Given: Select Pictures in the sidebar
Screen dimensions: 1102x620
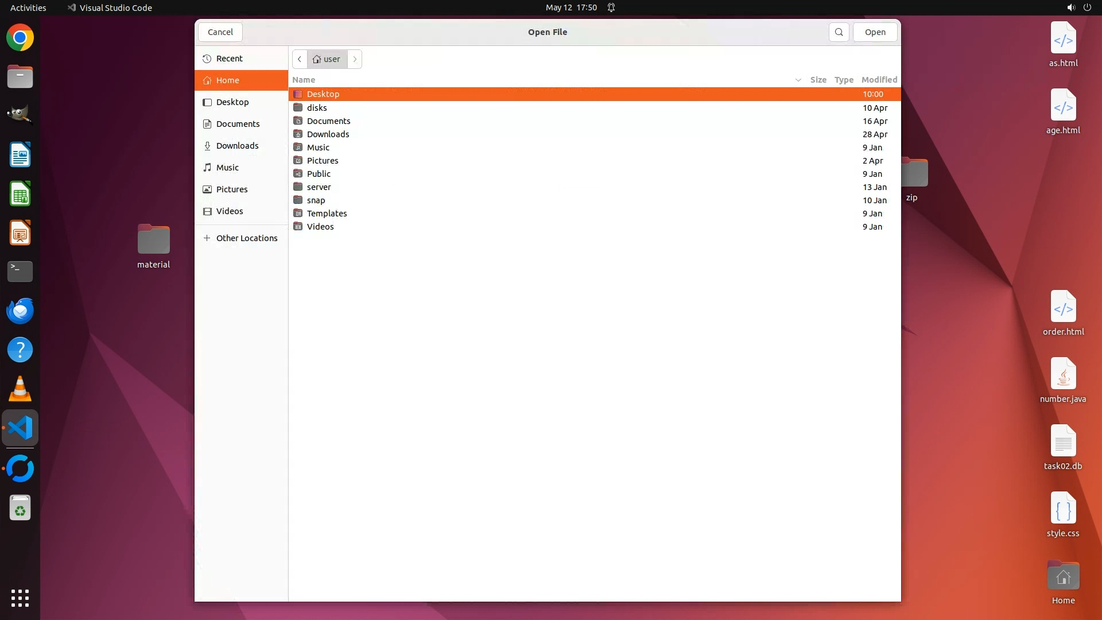Looking at the screenshot, I should tap(232, 189).
